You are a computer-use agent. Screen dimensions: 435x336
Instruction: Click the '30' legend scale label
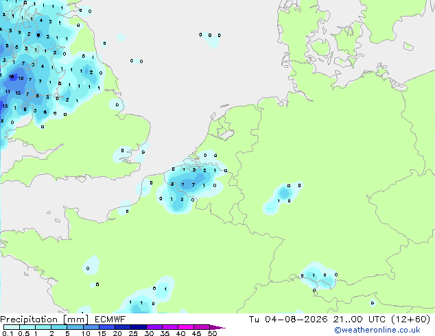coord(150,333)
